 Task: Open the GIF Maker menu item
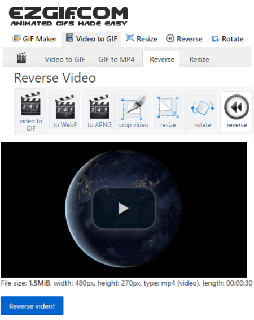click(34, 39)
